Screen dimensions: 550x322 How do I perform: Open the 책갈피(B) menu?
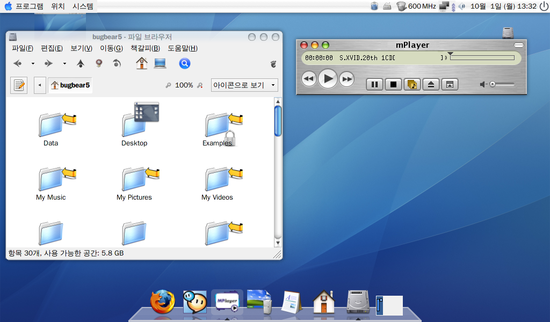pyautogui.click(x=145, y=48)
